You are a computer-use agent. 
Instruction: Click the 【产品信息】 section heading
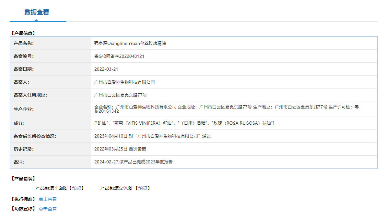pyautogui.click(x=23, y=33)
